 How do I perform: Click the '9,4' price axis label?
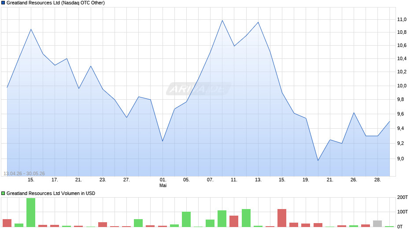tap(400, 129)
